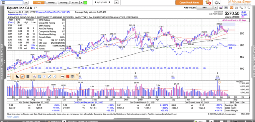Click the green real-time status indicator
Image resolution: width=255 pixels, height=122 pixels.
tap(85, 3)
